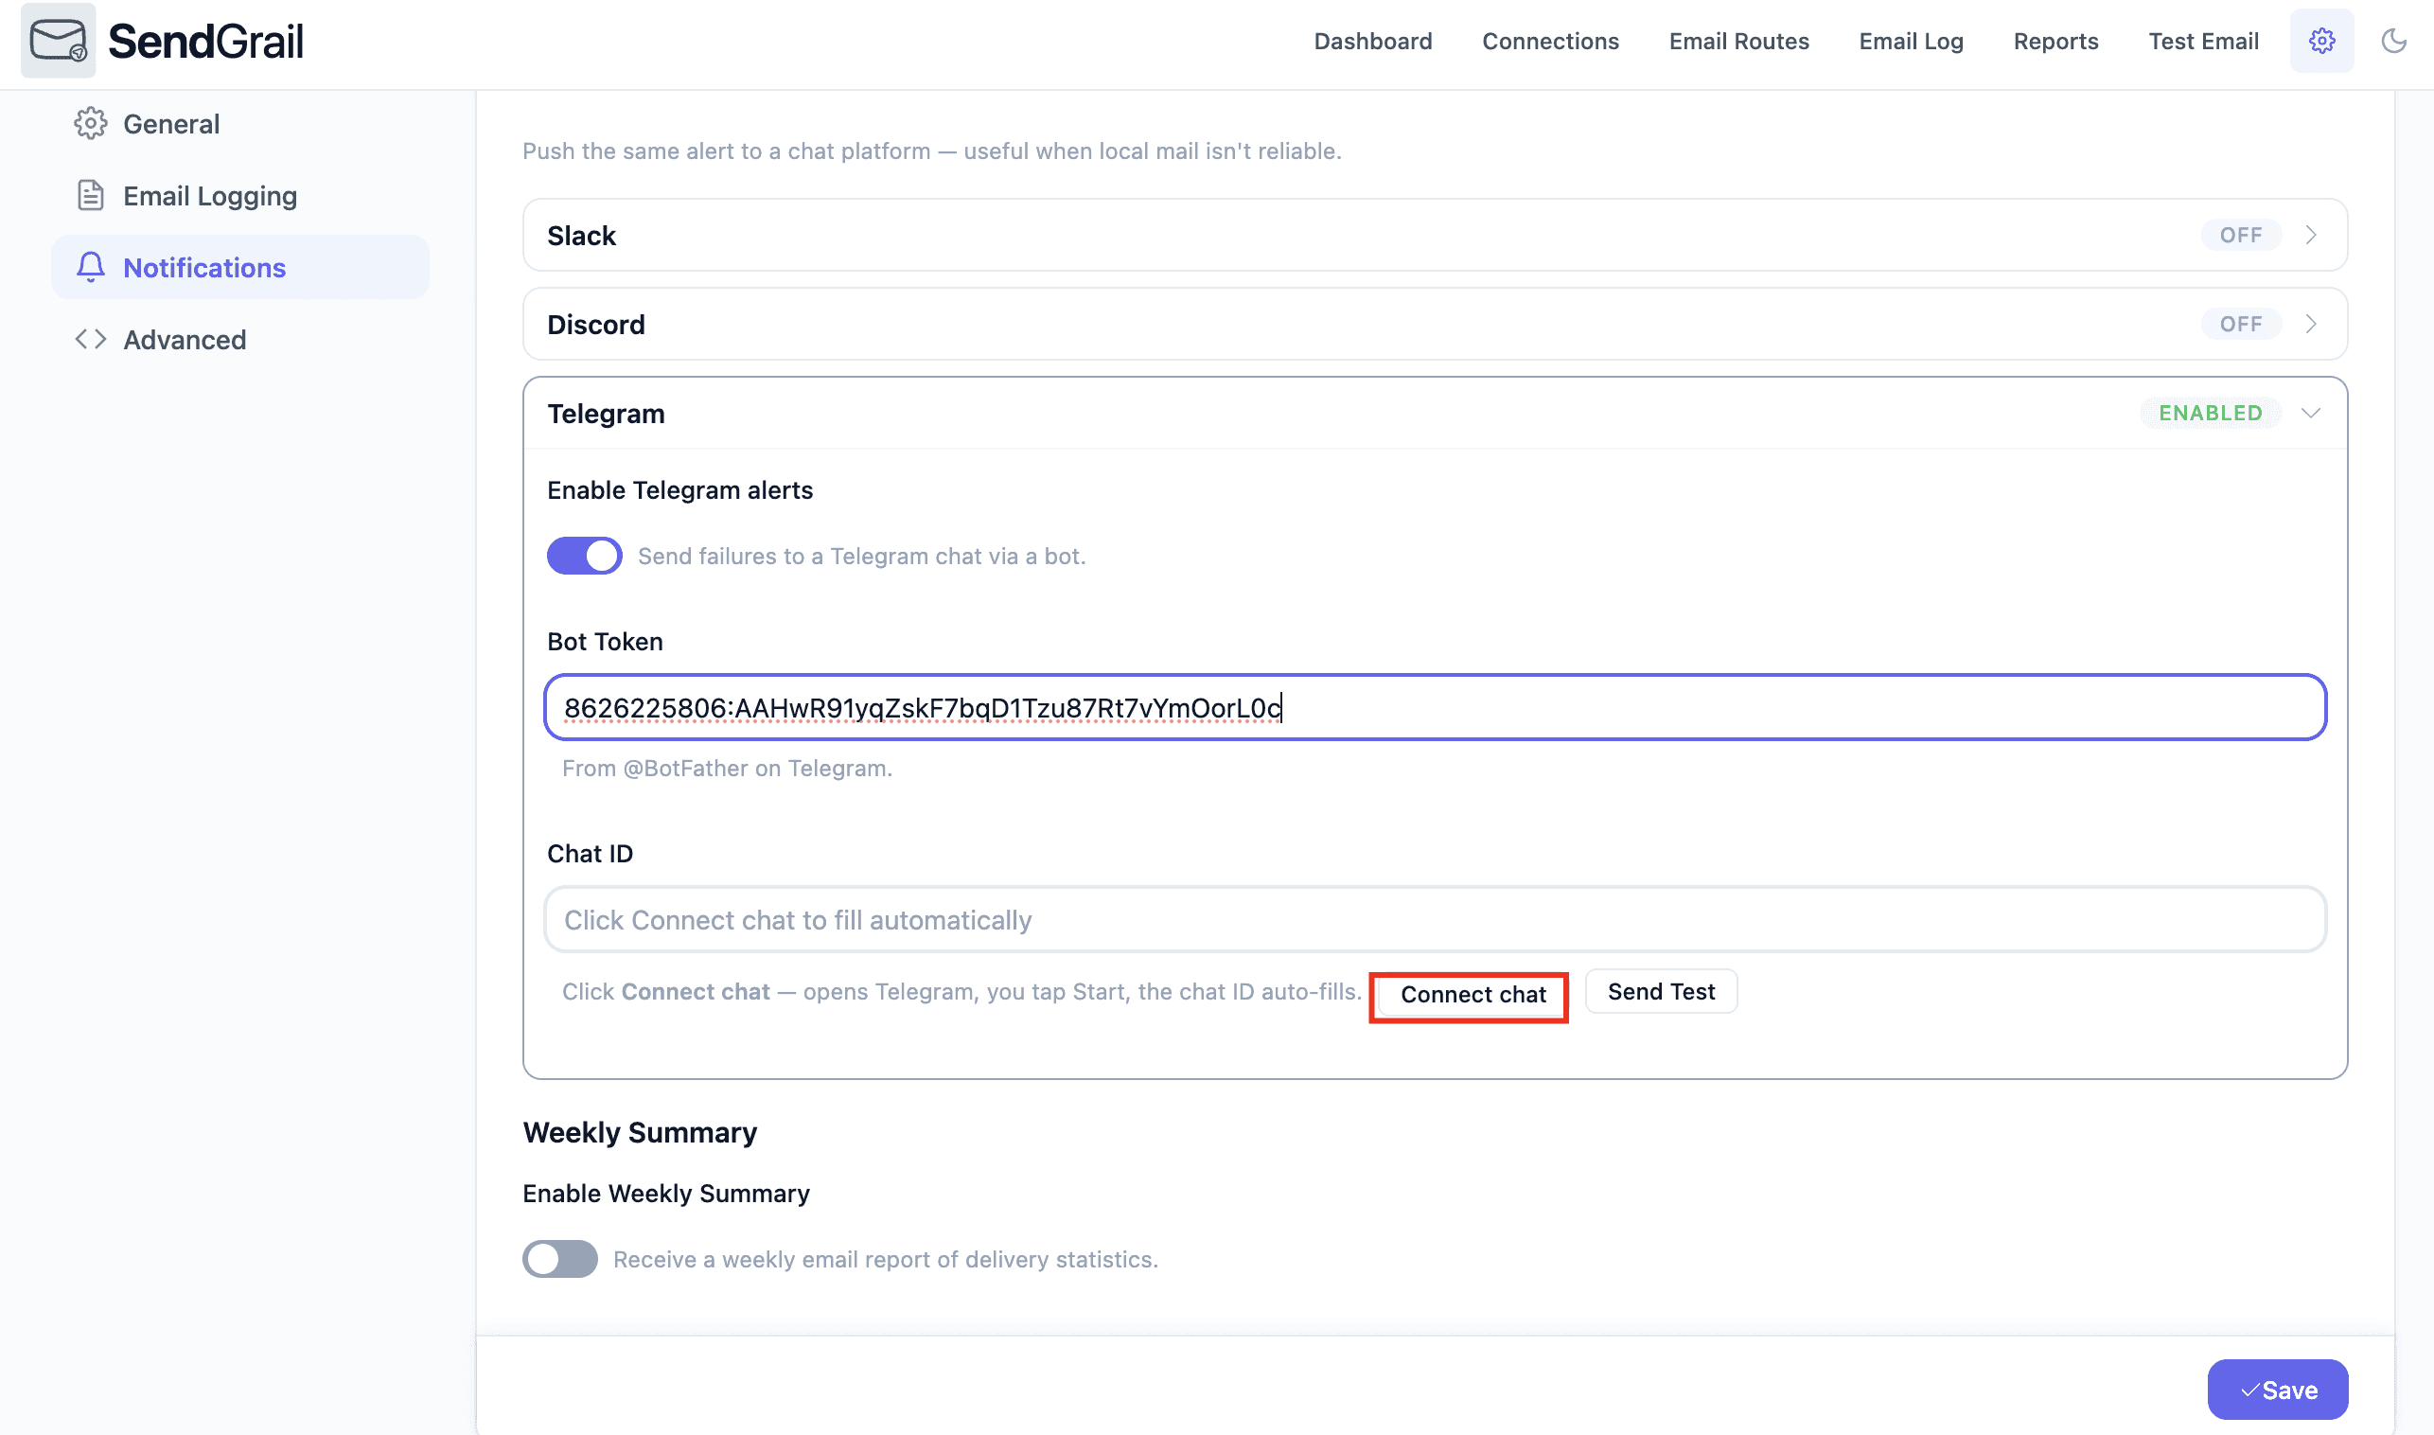
Task: Click the General gear icon in sidebar
Action: 90,124
